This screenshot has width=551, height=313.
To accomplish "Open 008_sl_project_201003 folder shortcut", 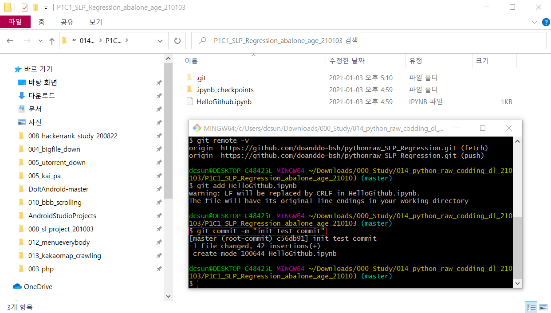I will pos(61,229).
